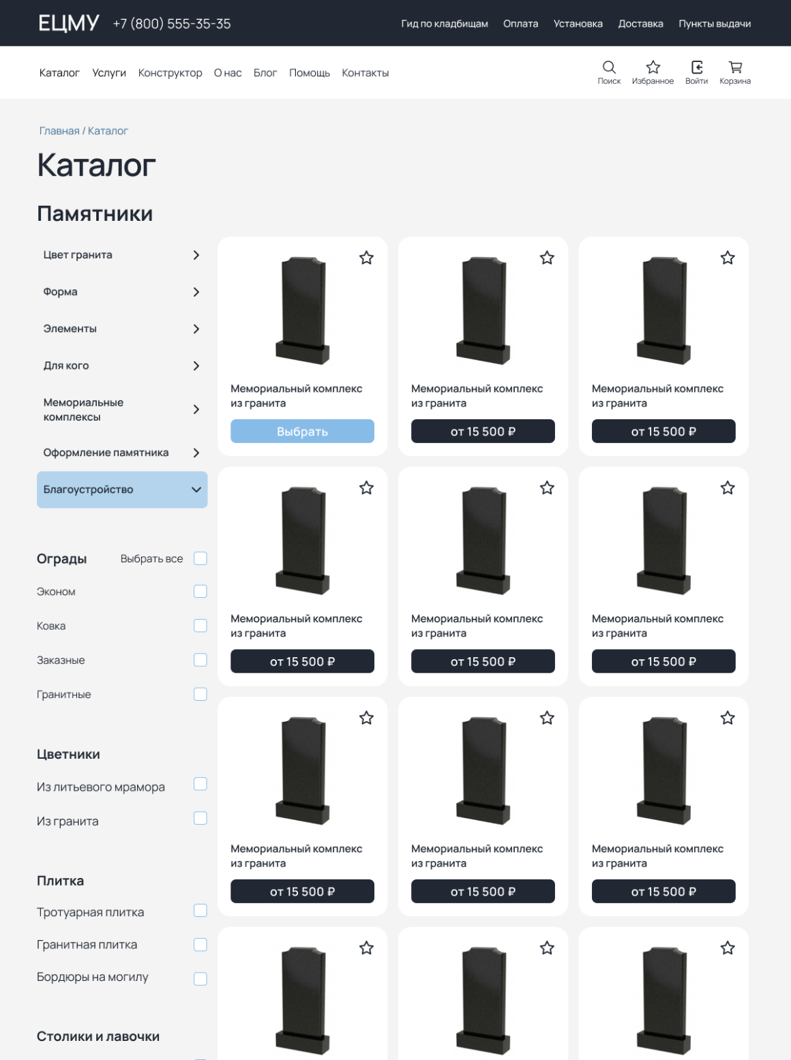Open Избранное favorites in header

(653, 72)
